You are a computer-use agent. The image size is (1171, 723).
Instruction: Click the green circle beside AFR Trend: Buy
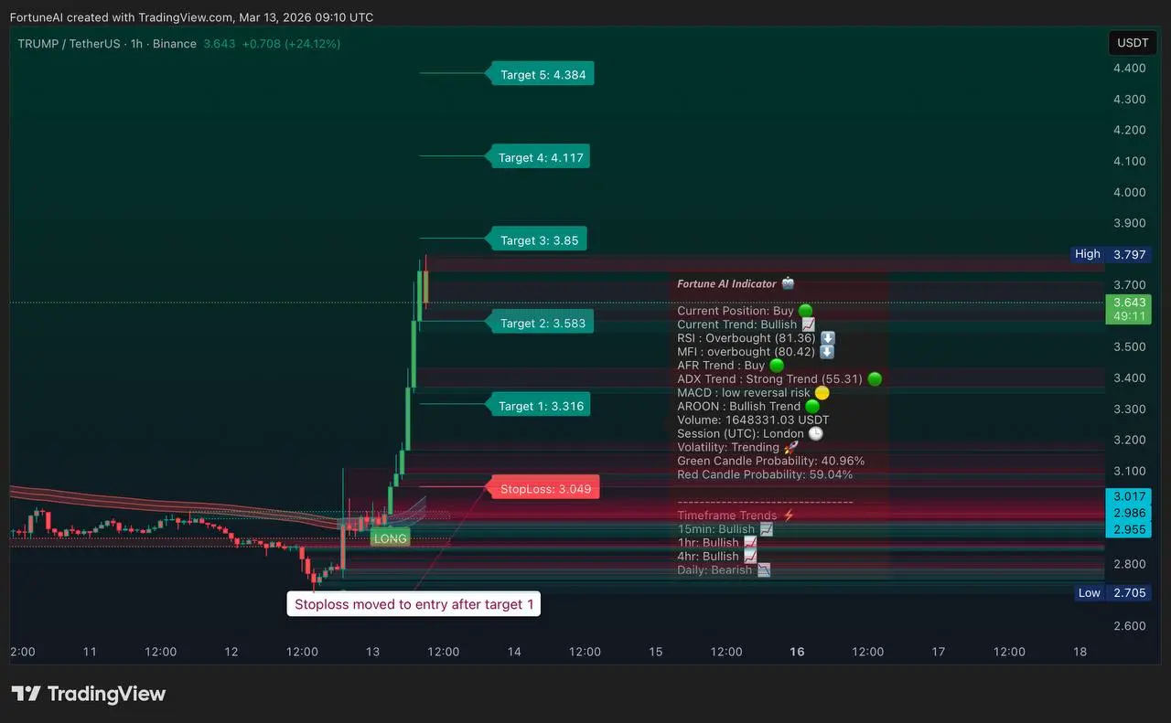pyautogui.click(x=777, y=366)
